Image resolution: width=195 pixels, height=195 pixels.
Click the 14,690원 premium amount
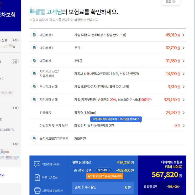173,74
